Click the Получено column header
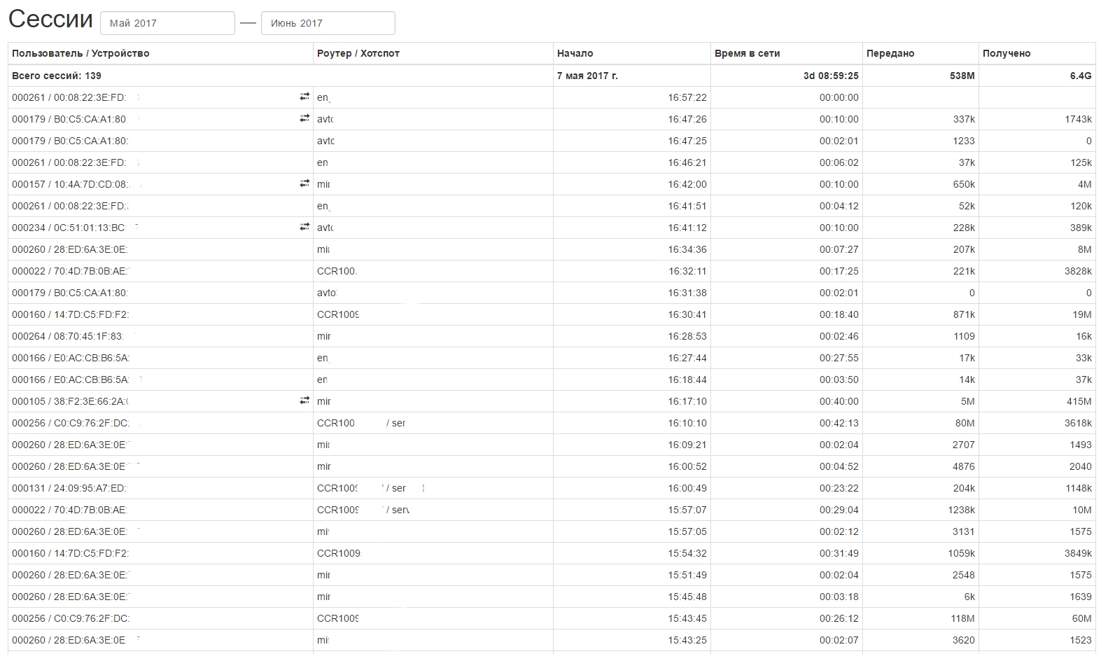The image size is (1101, 654). coord(1006,53)
